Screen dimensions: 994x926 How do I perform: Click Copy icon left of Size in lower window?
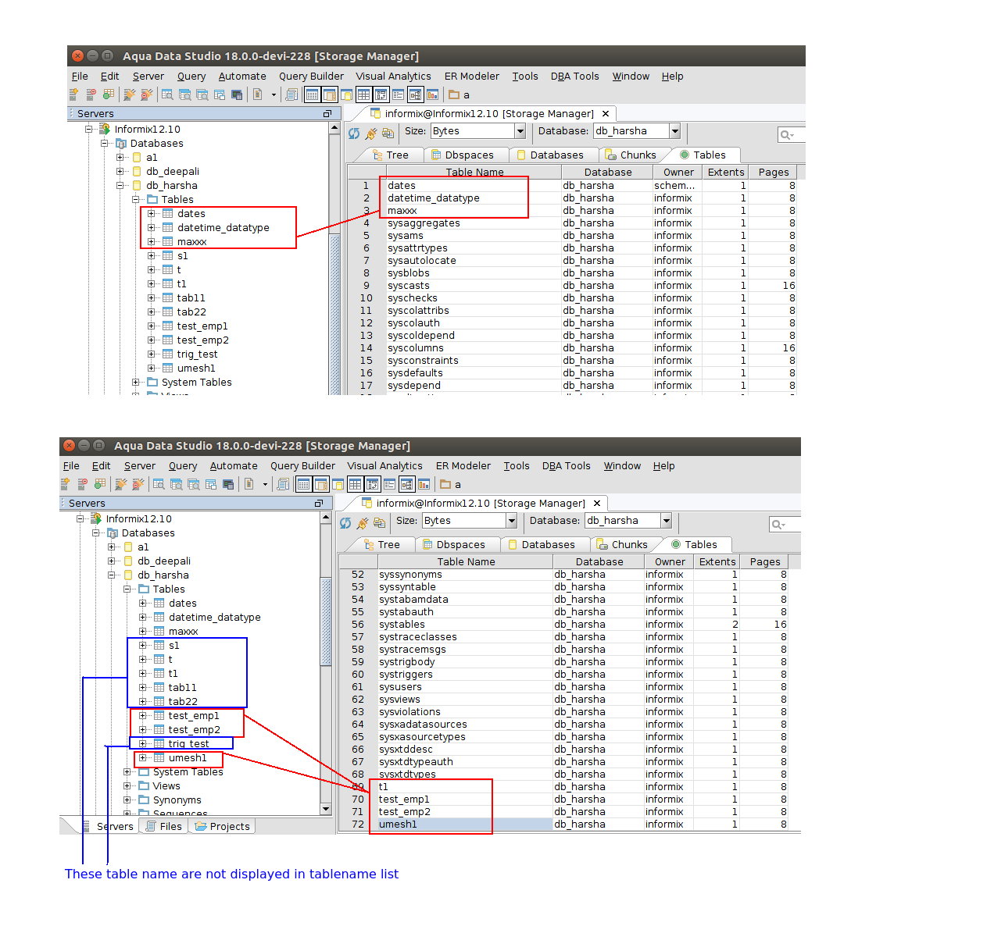[x=379, y=523]
